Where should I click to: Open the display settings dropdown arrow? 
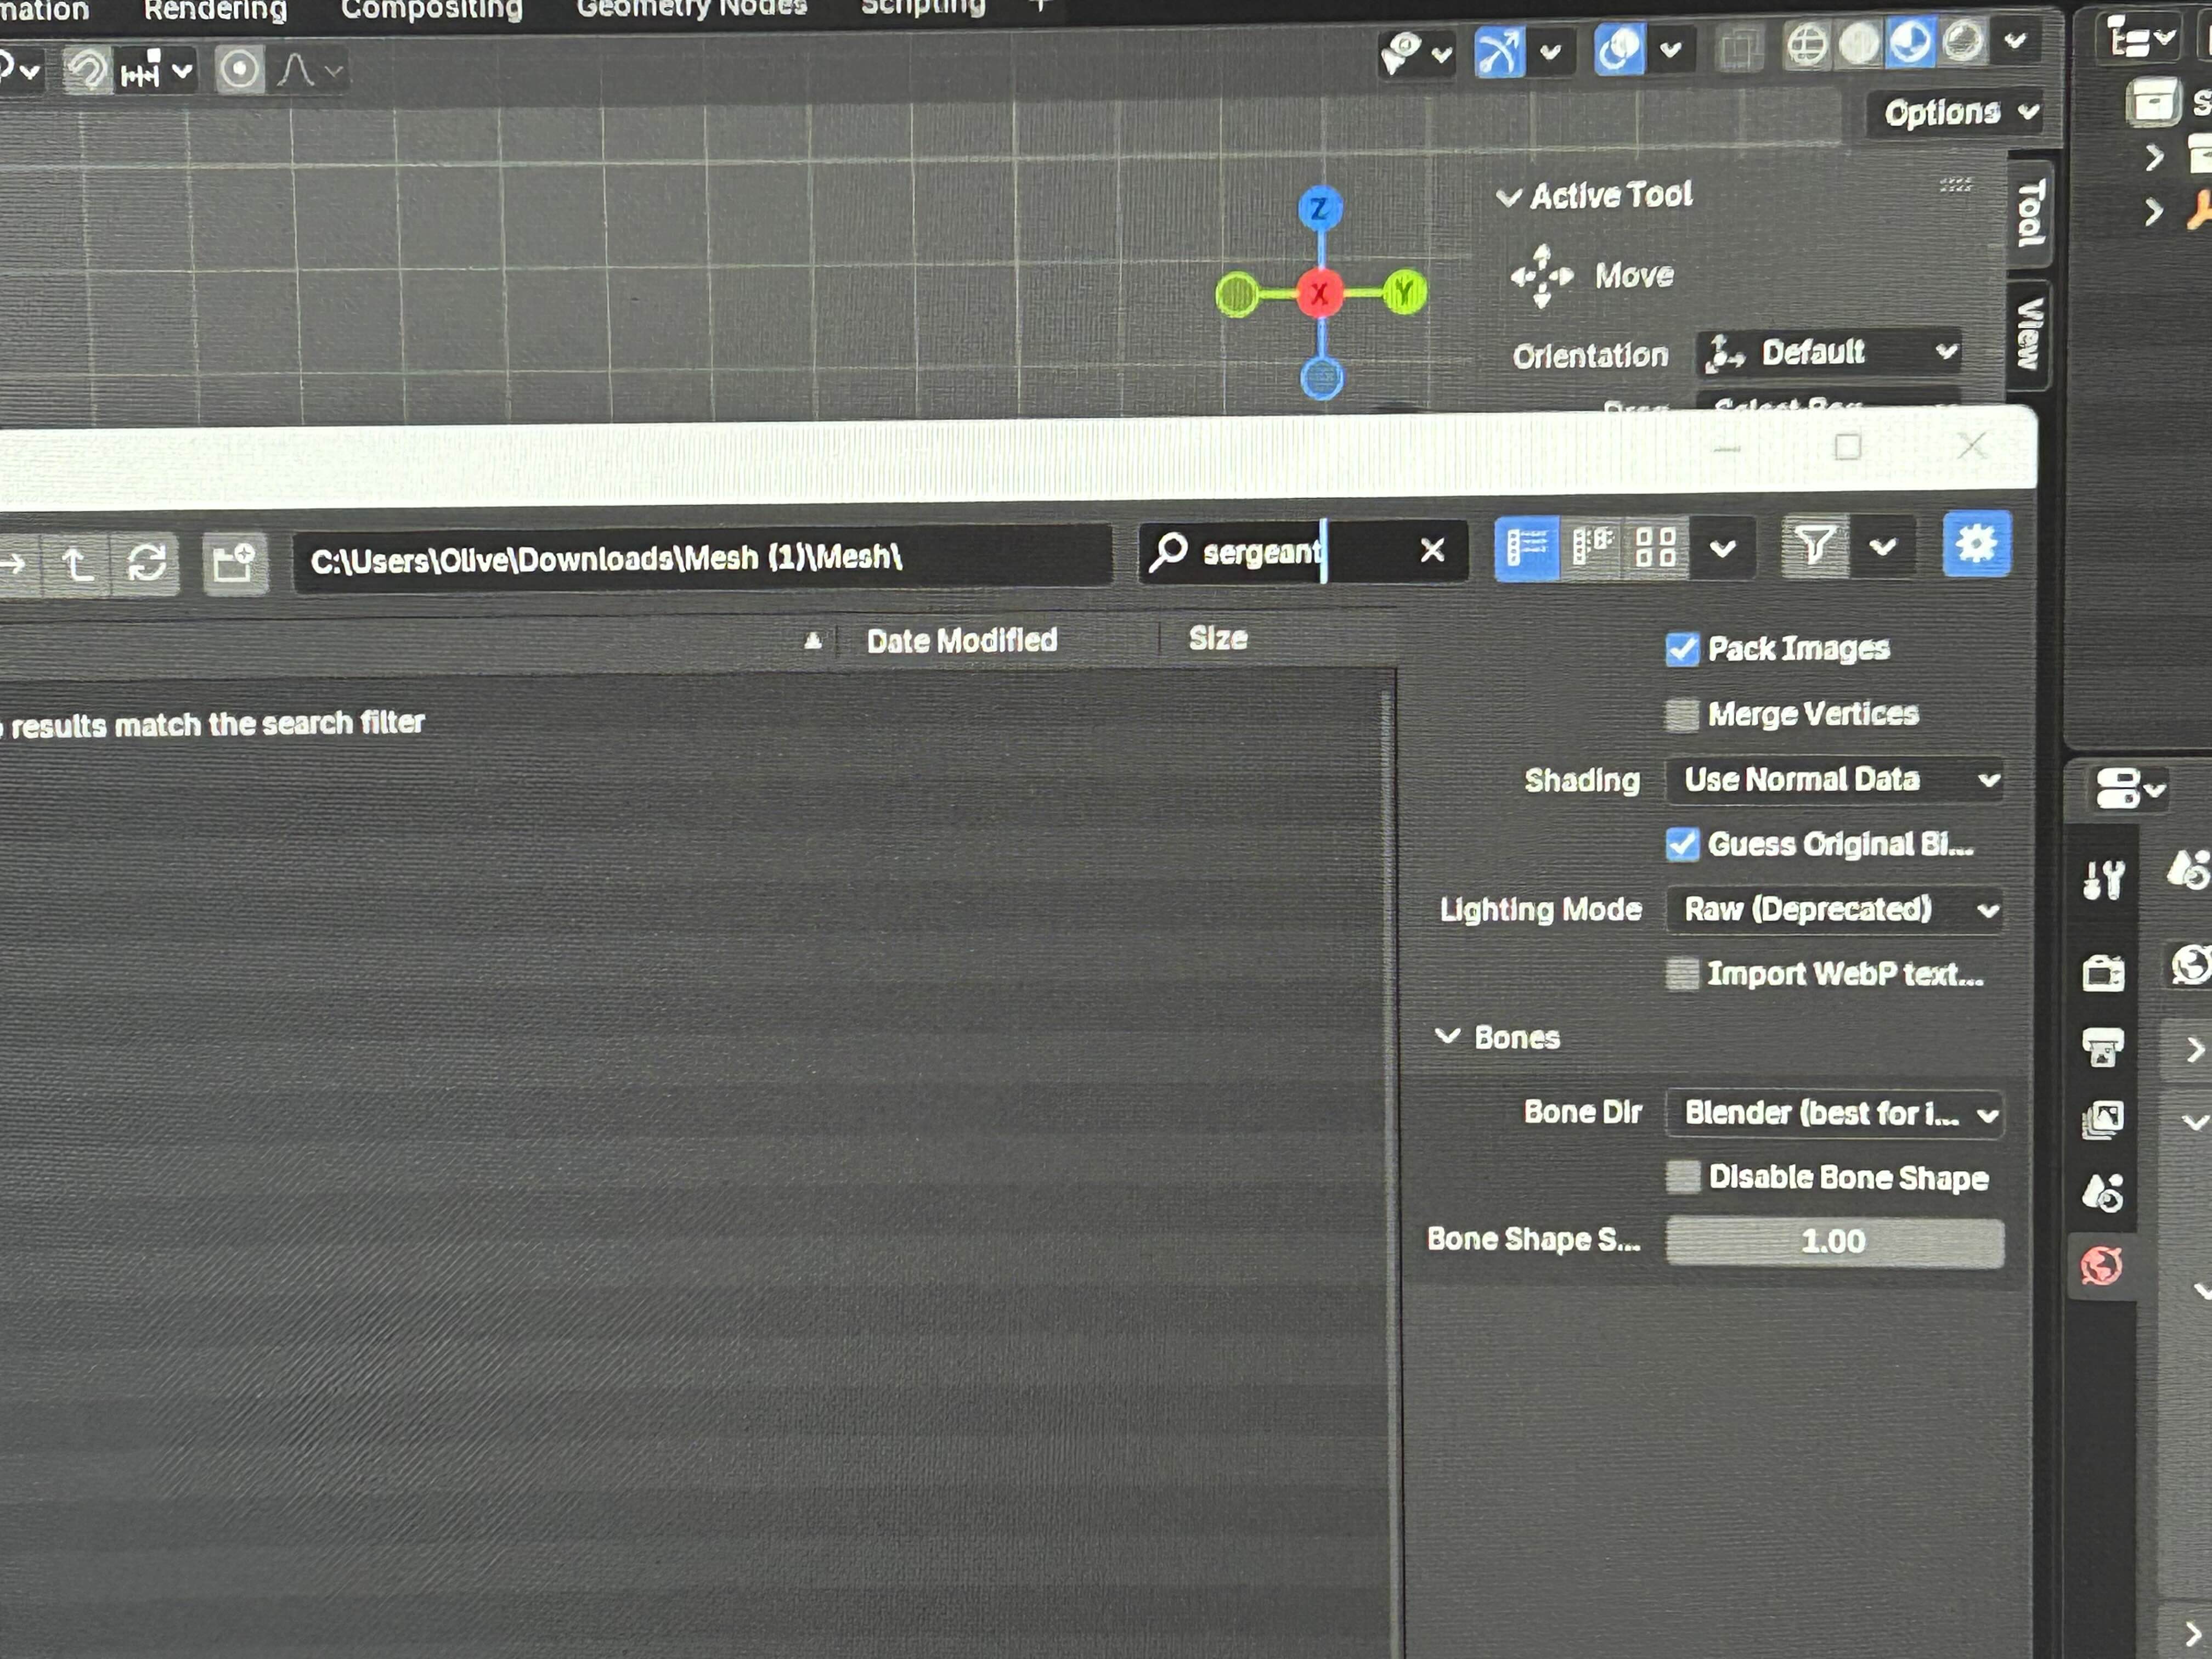coord(1723,547)
